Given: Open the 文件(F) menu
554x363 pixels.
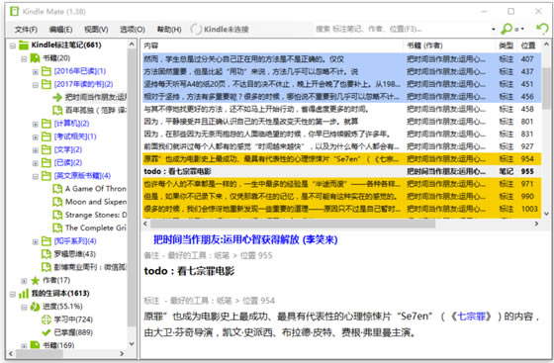Looking at the screenshot, I should point(26,30).
